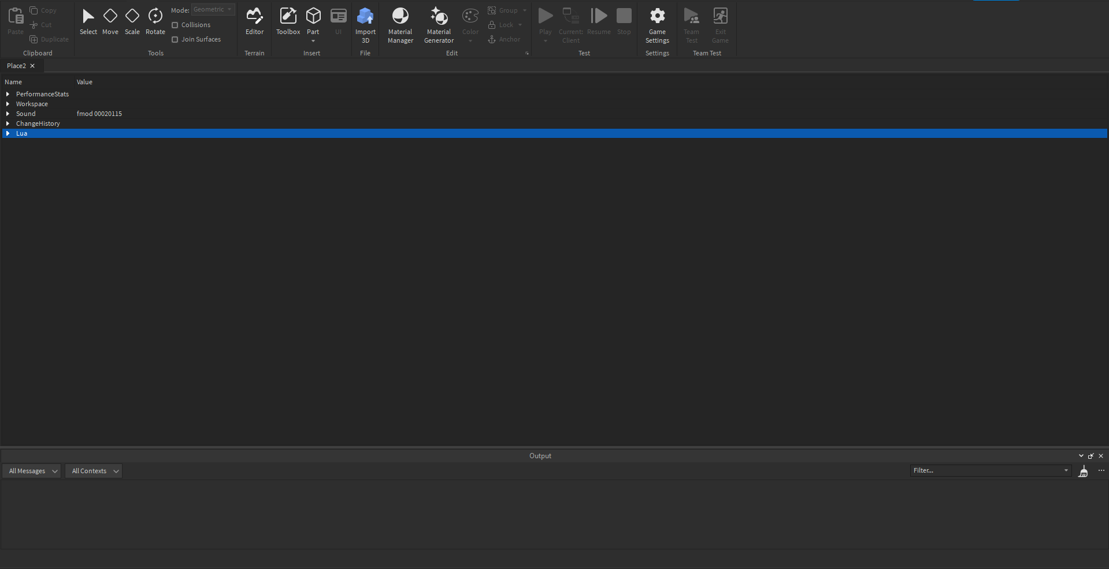Switch to the Place2 tab
The image size is (1109, 569).
coord(16,65)
